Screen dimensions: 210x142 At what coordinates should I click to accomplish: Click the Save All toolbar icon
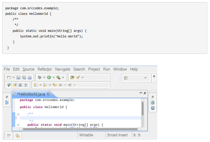pyautogui.click(x=24, y=77)
